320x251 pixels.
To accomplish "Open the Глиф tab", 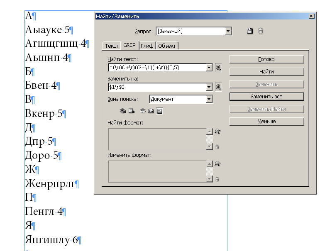I will click(147, 46).
